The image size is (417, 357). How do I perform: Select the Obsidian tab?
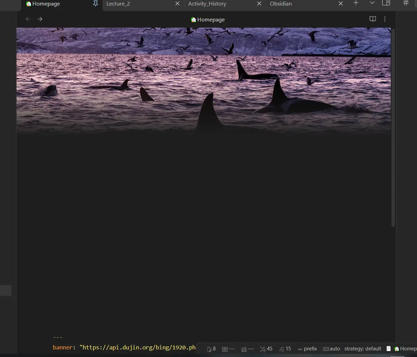pyautogui.click(x=281, y=4)
